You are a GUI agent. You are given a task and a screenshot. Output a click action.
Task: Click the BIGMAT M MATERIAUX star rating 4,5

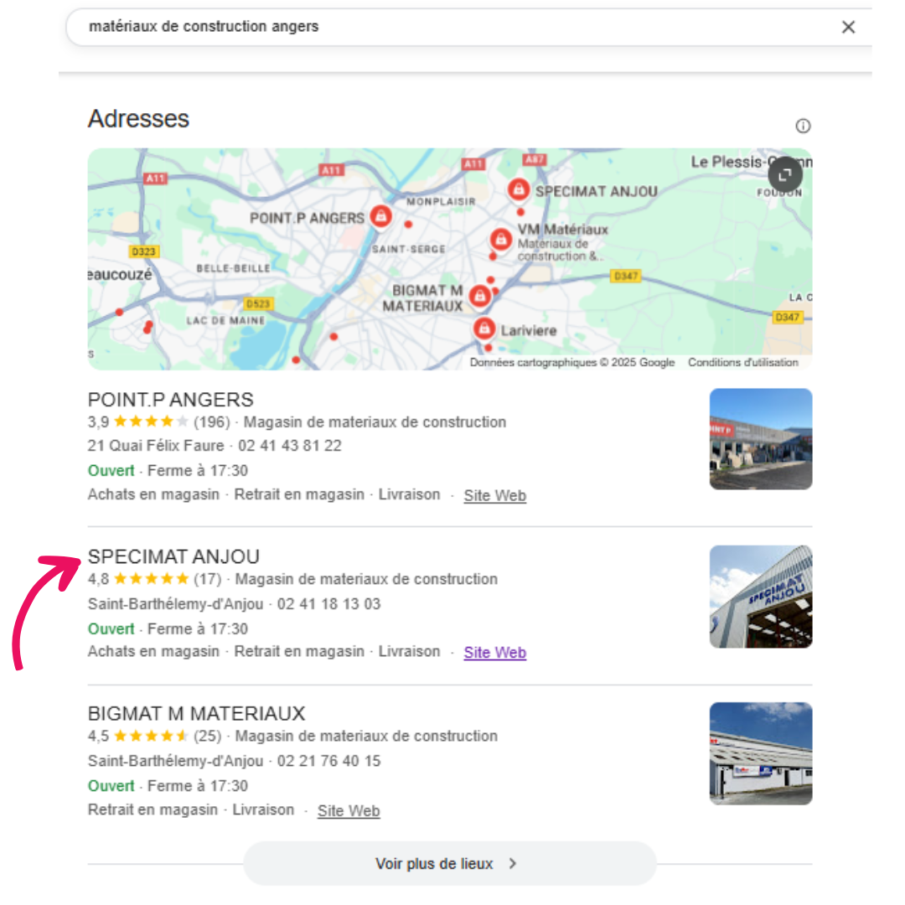point(138,736)
